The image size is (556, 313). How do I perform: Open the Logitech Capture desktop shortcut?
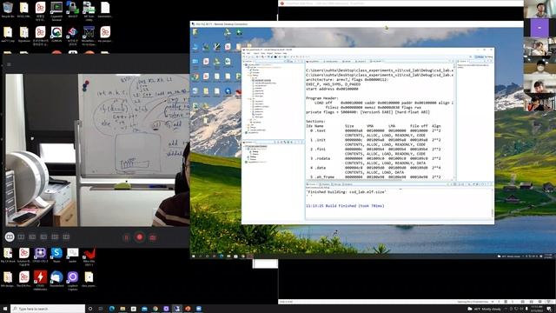[73, 281]
